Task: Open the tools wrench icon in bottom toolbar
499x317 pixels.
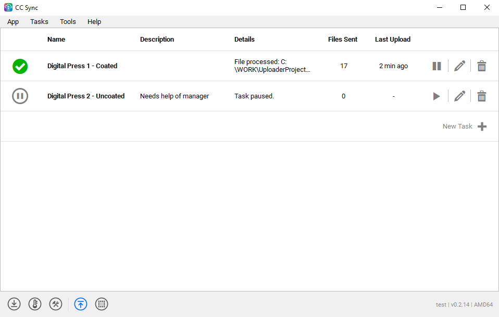Action: pos(56,304)
